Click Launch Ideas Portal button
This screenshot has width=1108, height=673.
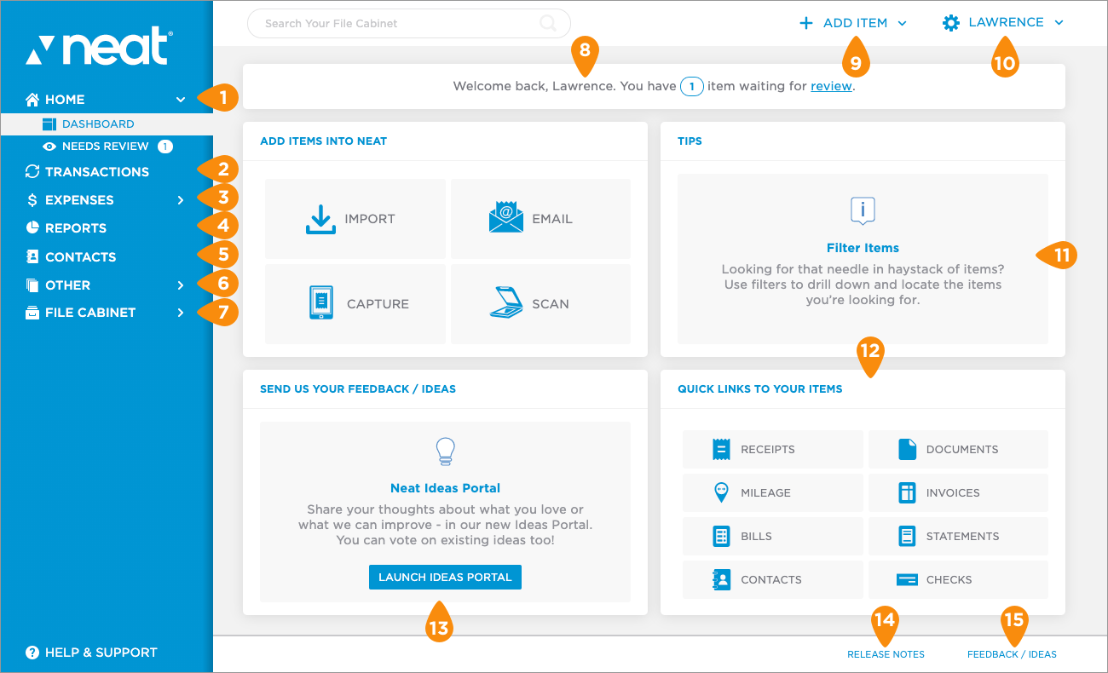tap(445, 577)
